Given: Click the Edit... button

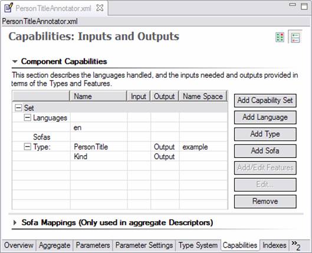Looking at the screenshot, I should (x=265, y=185).
